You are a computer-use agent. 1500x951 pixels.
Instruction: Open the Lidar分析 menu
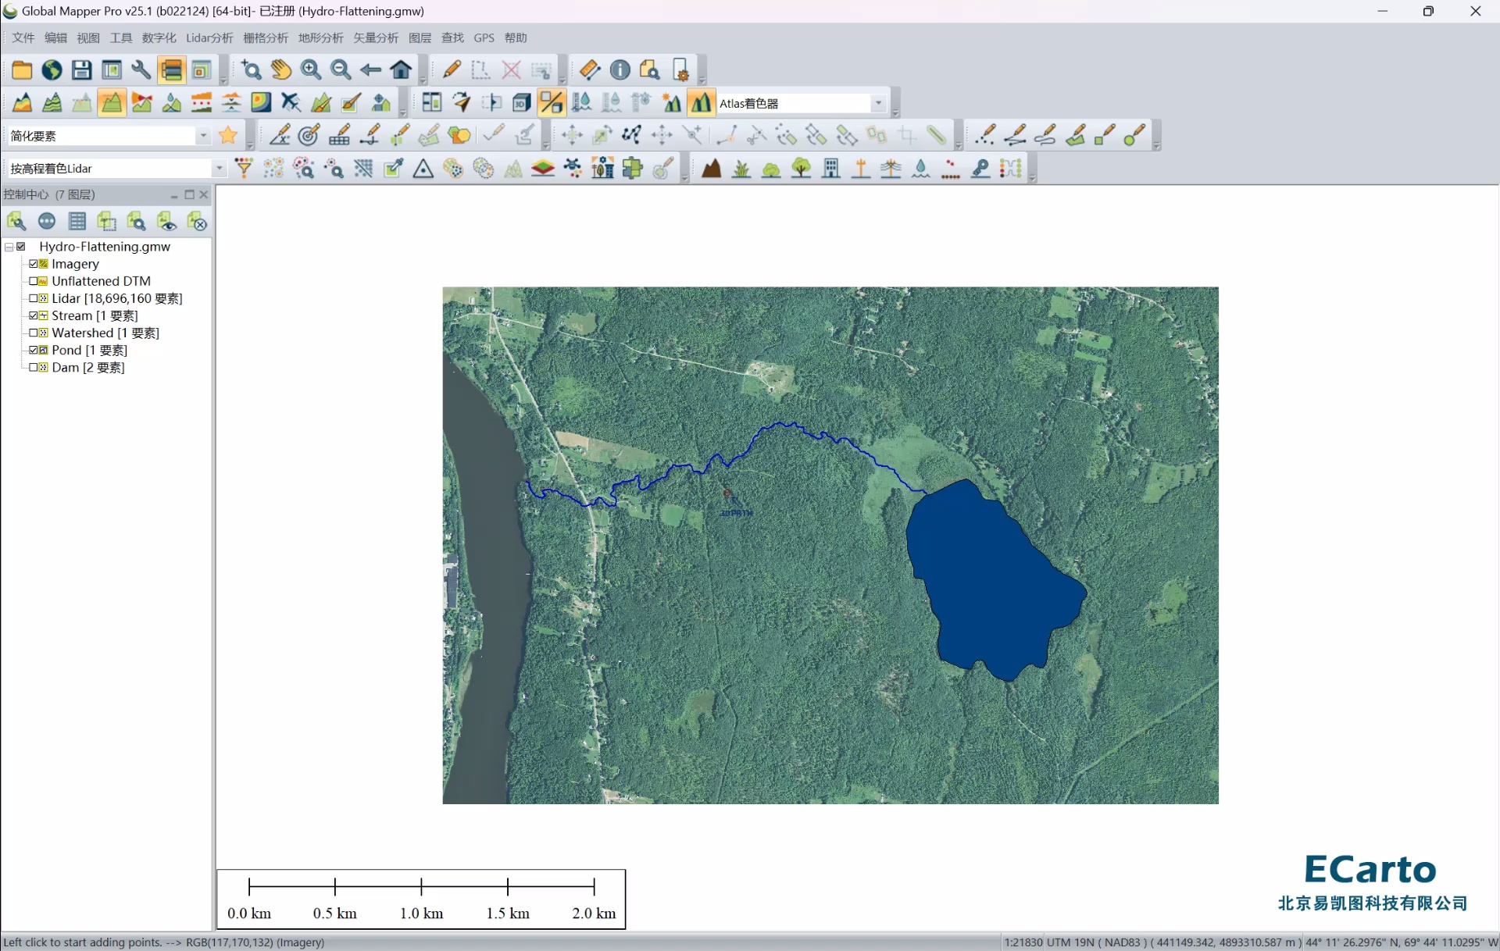coord(209,37)
